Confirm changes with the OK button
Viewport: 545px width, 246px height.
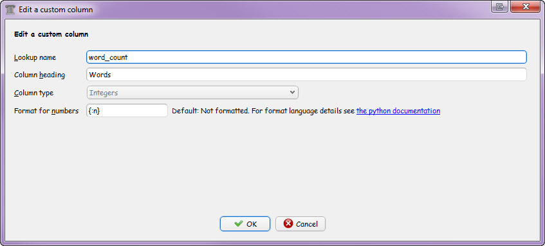point(245,223)
